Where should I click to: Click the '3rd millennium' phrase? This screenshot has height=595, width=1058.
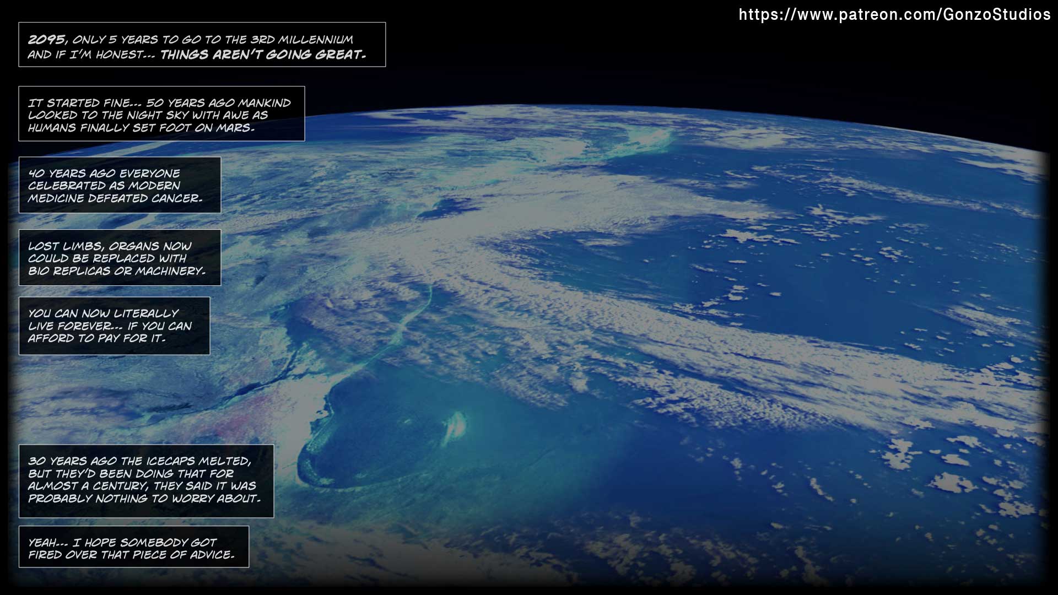tap(301, 40)
